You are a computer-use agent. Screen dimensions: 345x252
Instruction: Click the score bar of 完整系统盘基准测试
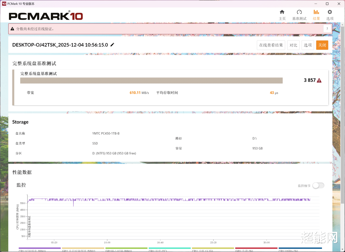pos(151,80)
